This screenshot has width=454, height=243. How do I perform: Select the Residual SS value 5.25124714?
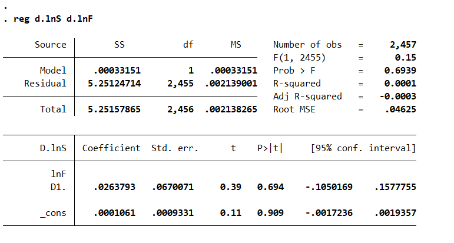(x=114, y=84)
